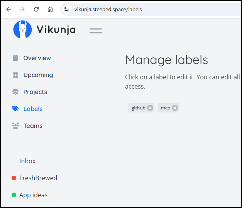Open the Inbox project
This screenshot has height=208, width=242.
[27, 161]
